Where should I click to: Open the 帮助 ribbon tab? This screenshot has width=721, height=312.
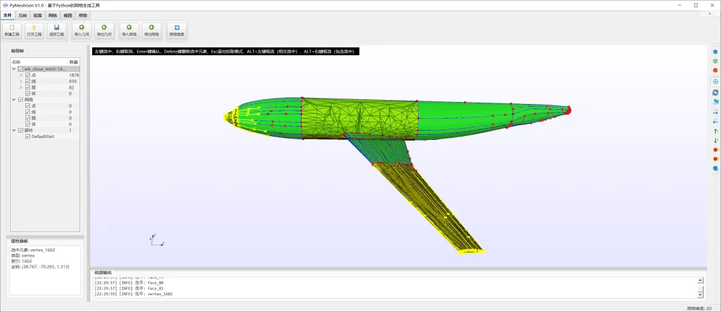click(x=83, y=15)
